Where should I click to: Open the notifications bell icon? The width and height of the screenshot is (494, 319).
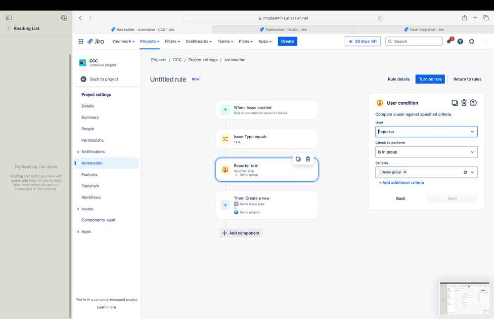pos(449,41)
